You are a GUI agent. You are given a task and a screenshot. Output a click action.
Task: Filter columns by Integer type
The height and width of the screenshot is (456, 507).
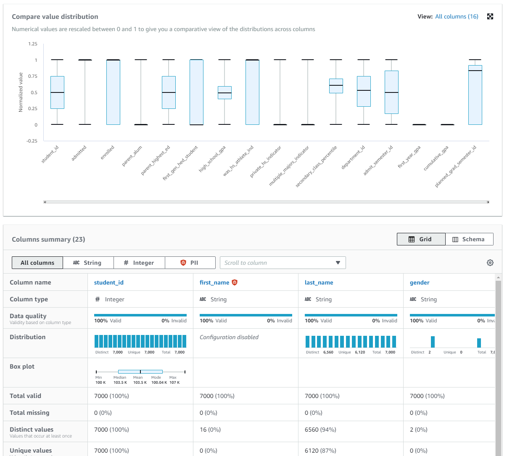[x=139, y=263]
